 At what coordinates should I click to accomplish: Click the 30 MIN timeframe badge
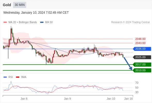(20, 5)
